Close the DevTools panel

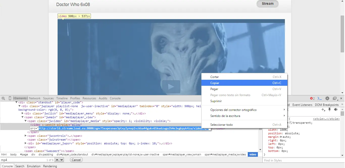[x=341, y=98]
